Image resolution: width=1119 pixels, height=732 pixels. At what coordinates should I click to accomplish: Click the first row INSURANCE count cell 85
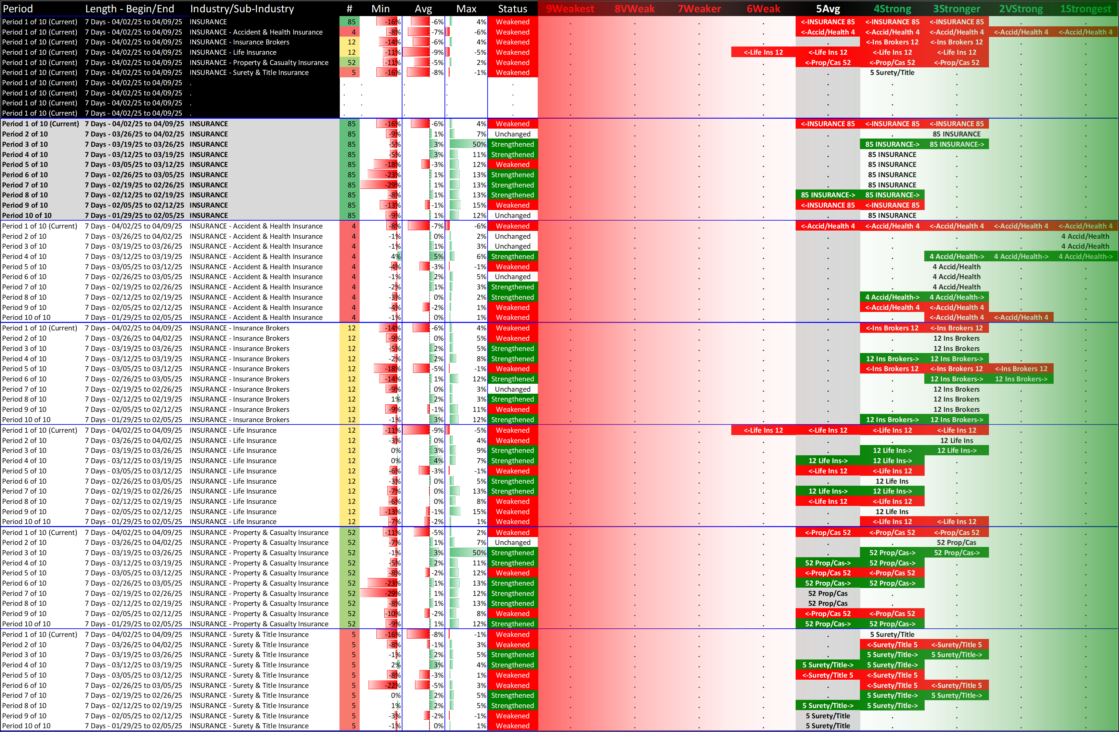[351, 22]
